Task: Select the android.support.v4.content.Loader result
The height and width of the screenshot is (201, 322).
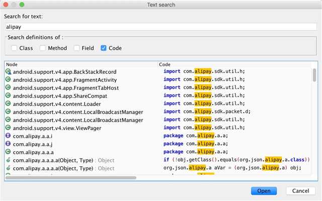Action: pyautogui.click(x=157, y=104)
